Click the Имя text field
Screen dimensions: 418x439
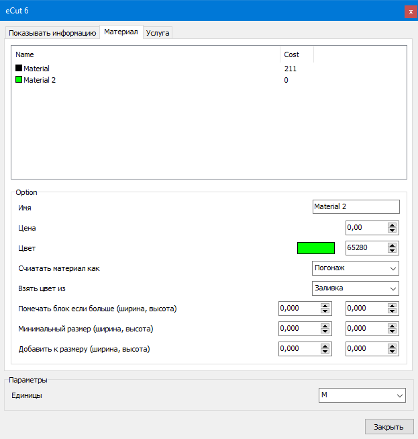click(356, 207)
